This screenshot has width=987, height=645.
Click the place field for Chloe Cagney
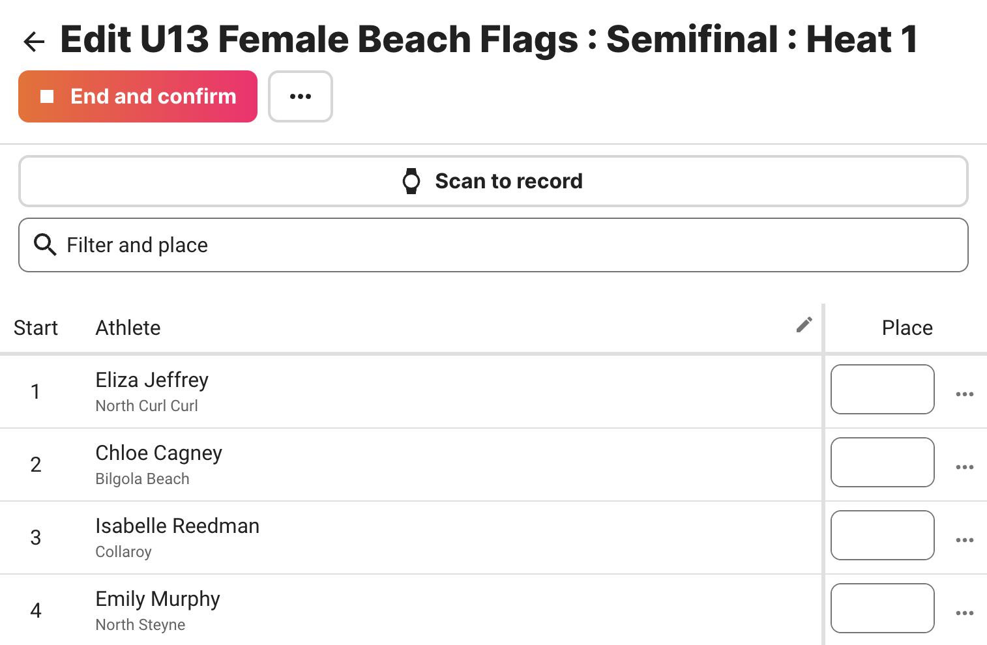883,463
